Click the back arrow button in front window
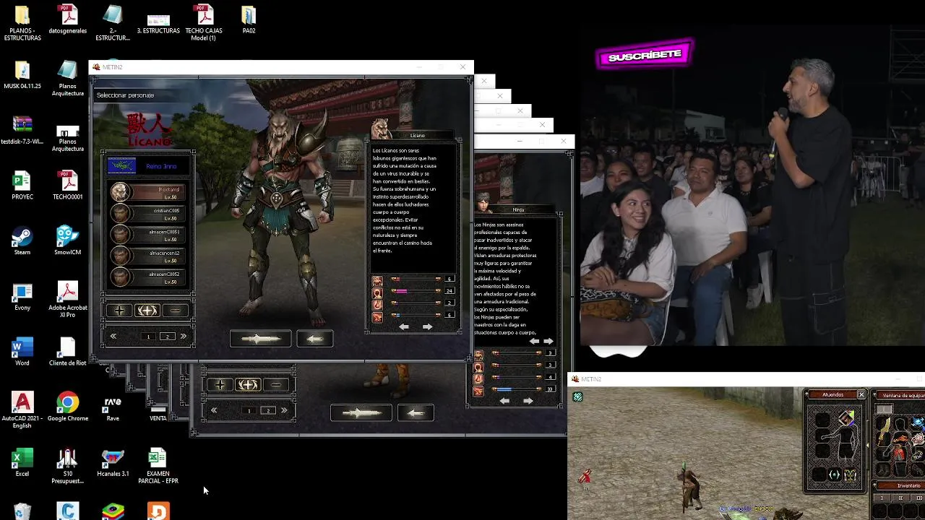The image size is (925, 520). point(314,339)
